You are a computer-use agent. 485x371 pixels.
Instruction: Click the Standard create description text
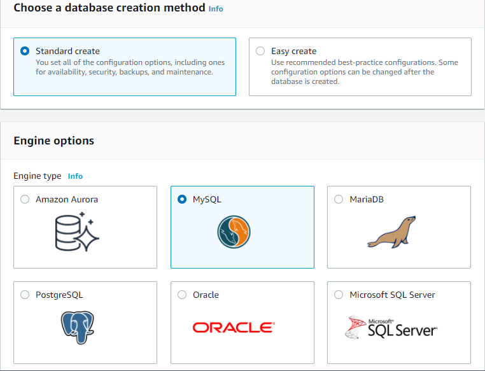[x=130, y=67]
